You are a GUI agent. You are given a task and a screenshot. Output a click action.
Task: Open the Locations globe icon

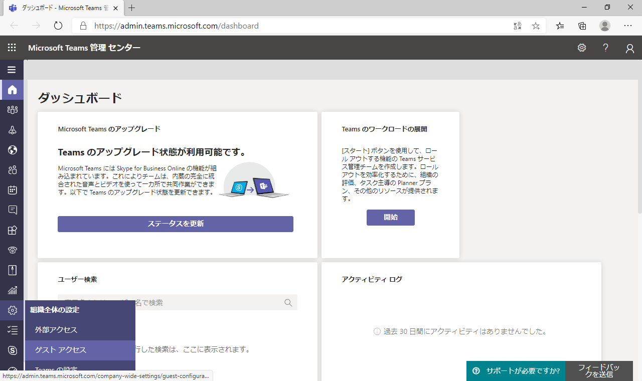pos(12,150)
